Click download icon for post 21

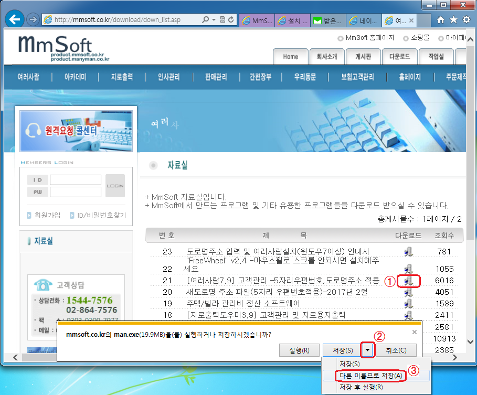(409, 281)
